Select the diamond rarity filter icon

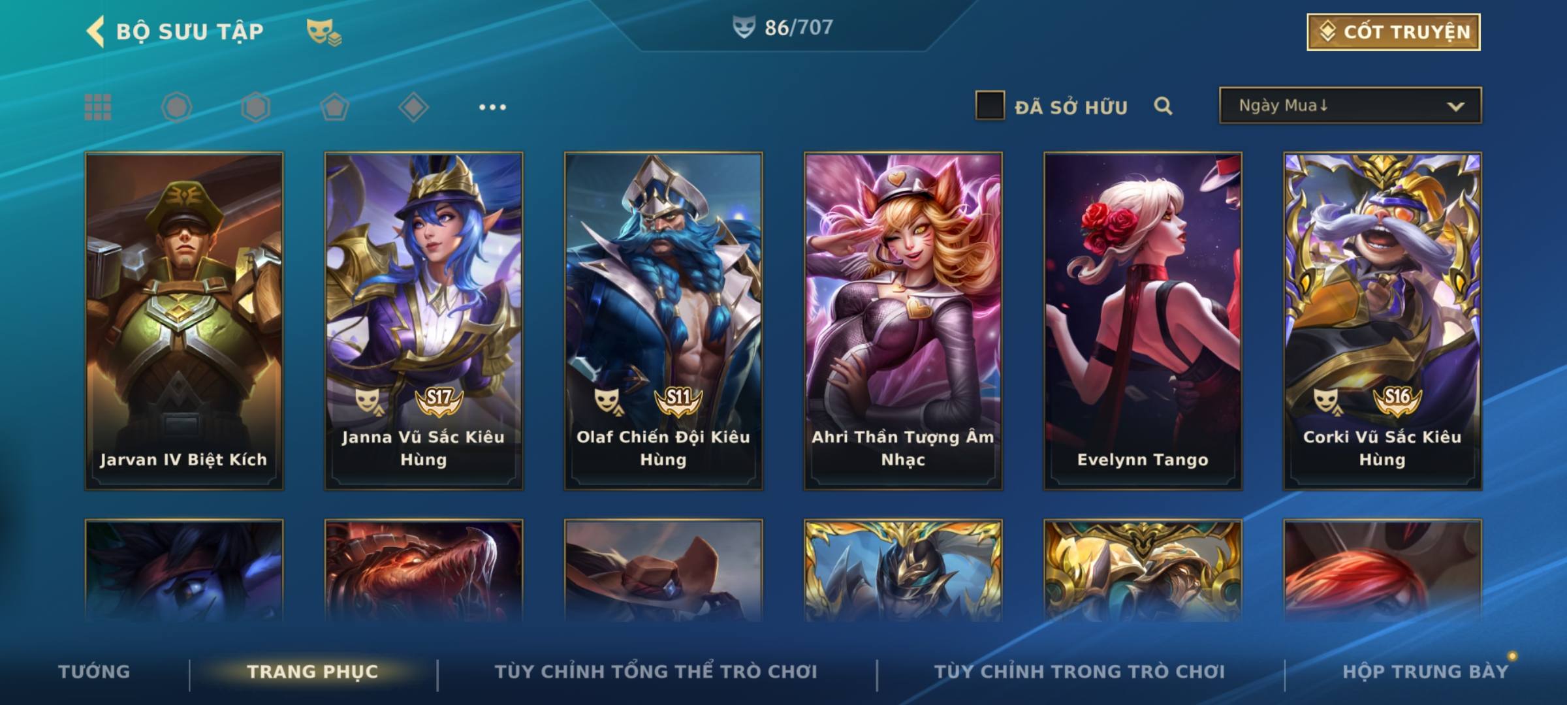coord(413,107)
